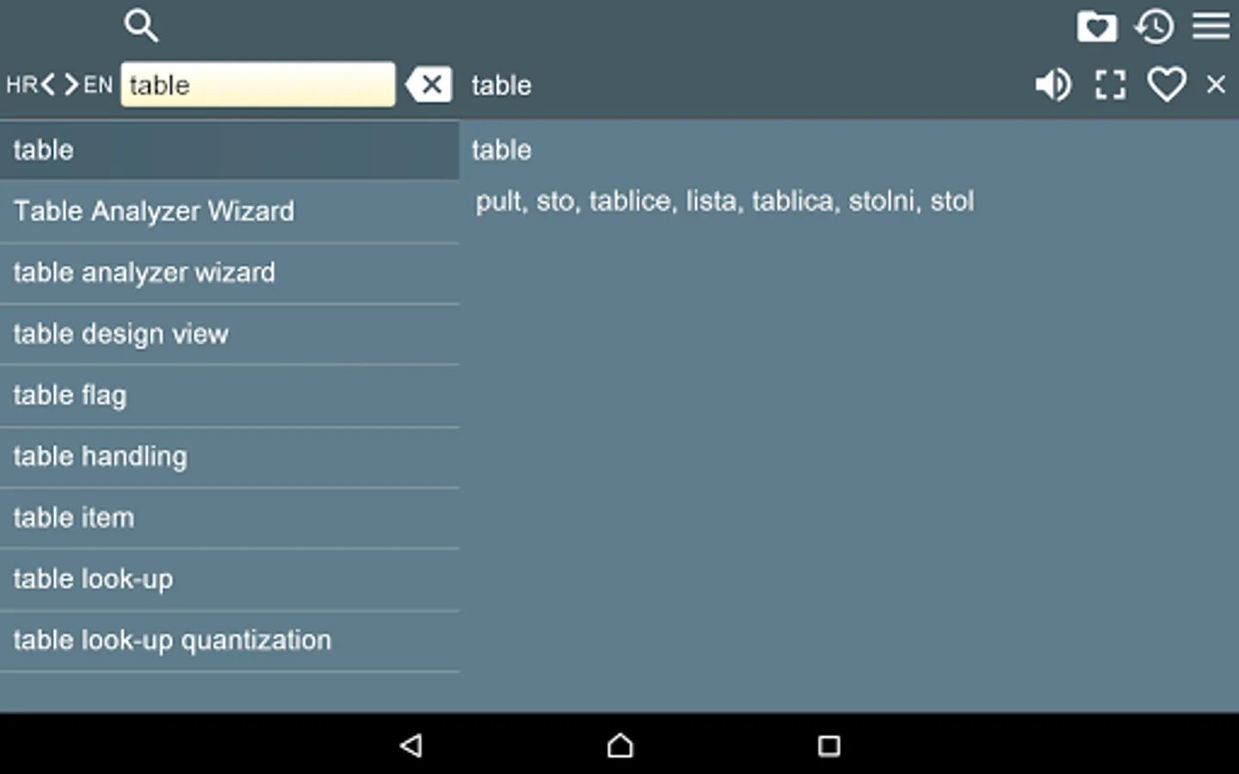
Task: Open 'table look-up quantization' entry
Action: (x=230, y=642)
